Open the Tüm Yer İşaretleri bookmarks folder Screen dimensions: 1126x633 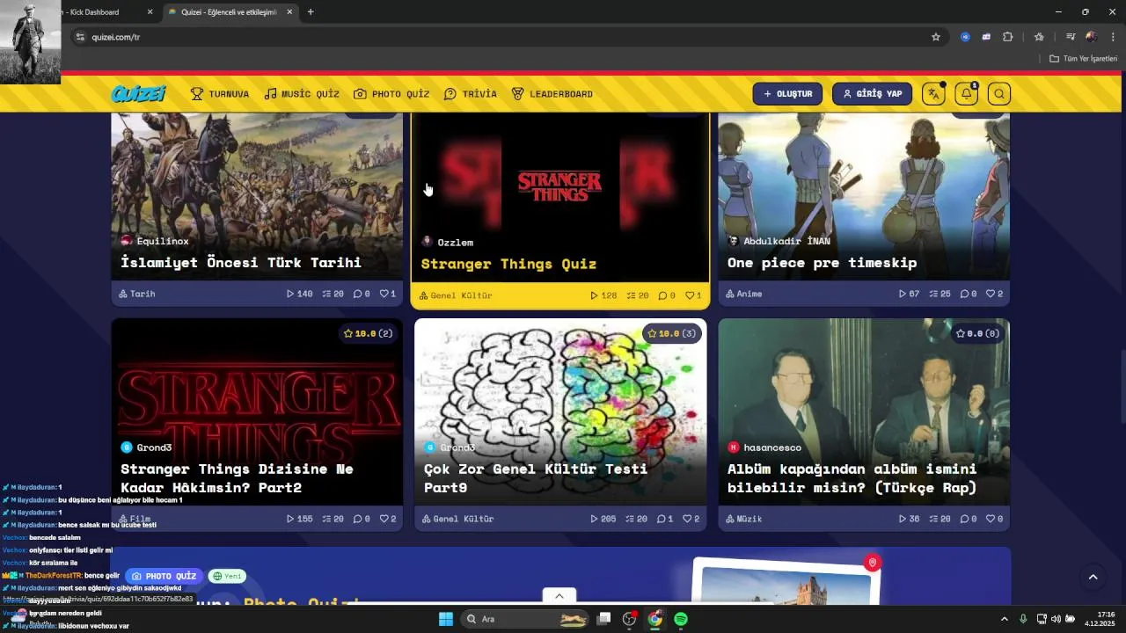[x=1083, y=58]
